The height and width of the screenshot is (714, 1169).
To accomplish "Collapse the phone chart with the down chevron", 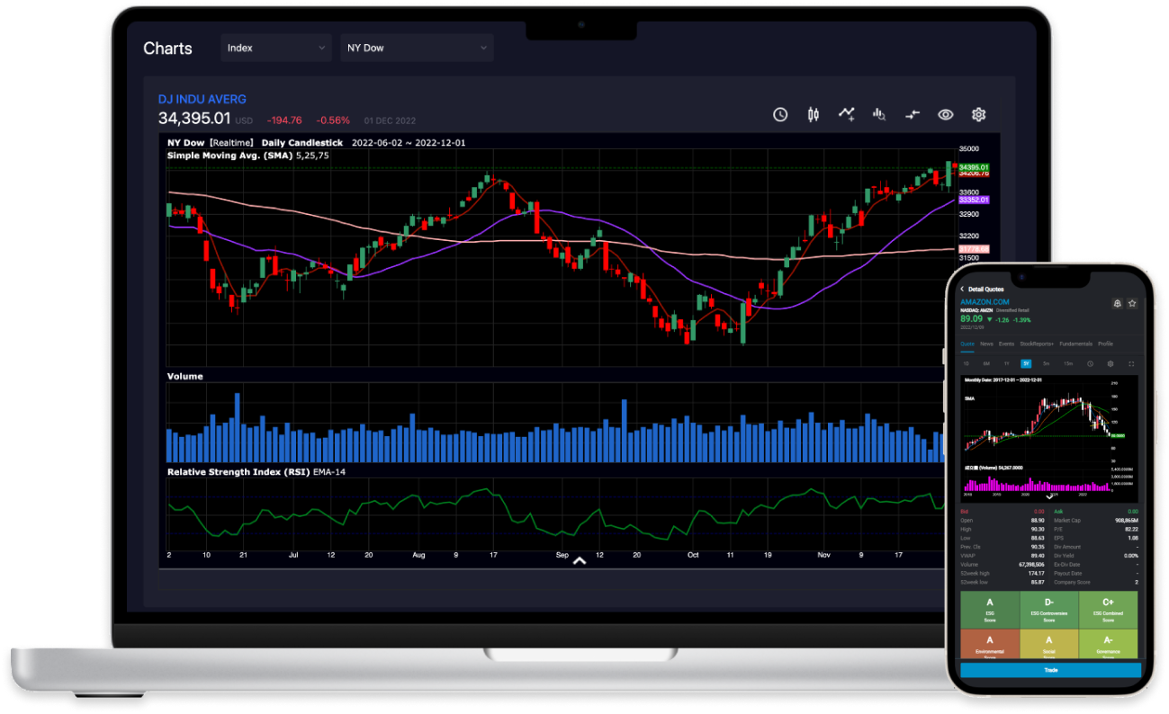I will pyautogui.click(x=1049, y=496).
